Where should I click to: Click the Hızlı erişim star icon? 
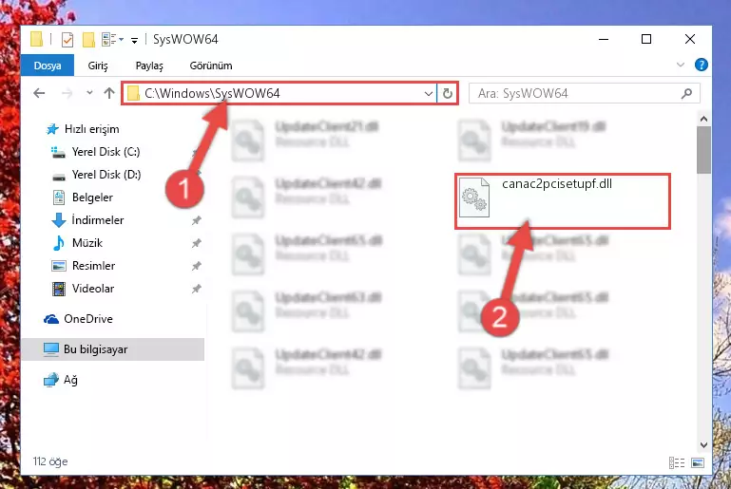tap(52, 129)
